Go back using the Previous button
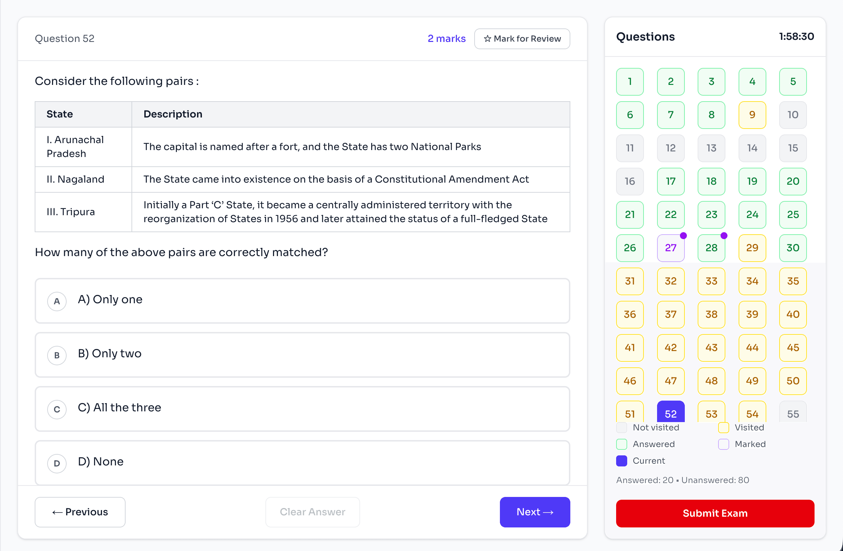The height and width of the screenshot is (551, 843). coord(80,512)
